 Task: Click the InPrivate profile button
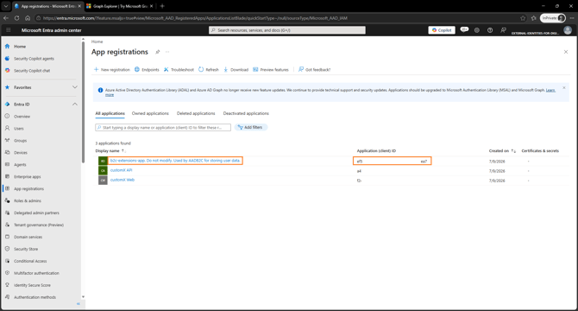tap(553, 18)
